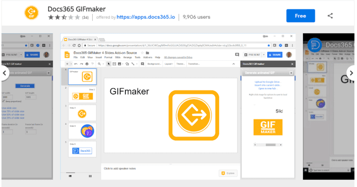Open the Slide menu
Screen dimensions: 357x187
point(118,57)
